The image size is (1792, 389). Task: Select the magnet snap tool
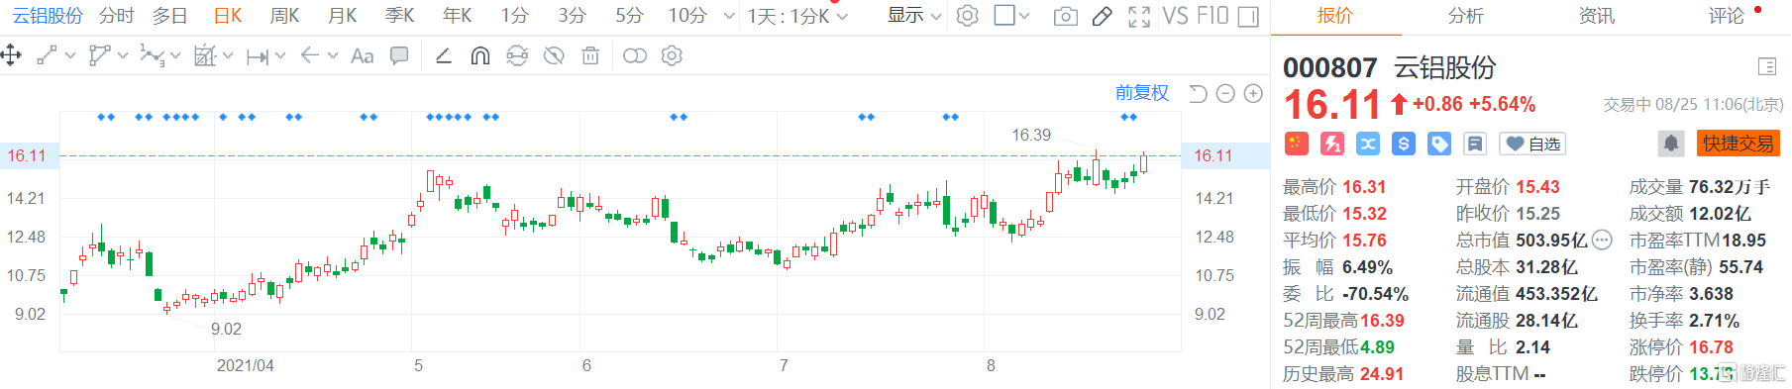coord(480,55)
